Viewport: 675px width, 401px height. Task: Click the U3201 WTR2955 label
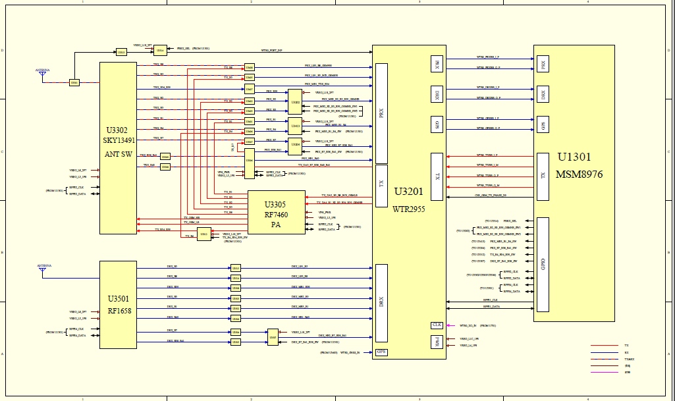408,200
